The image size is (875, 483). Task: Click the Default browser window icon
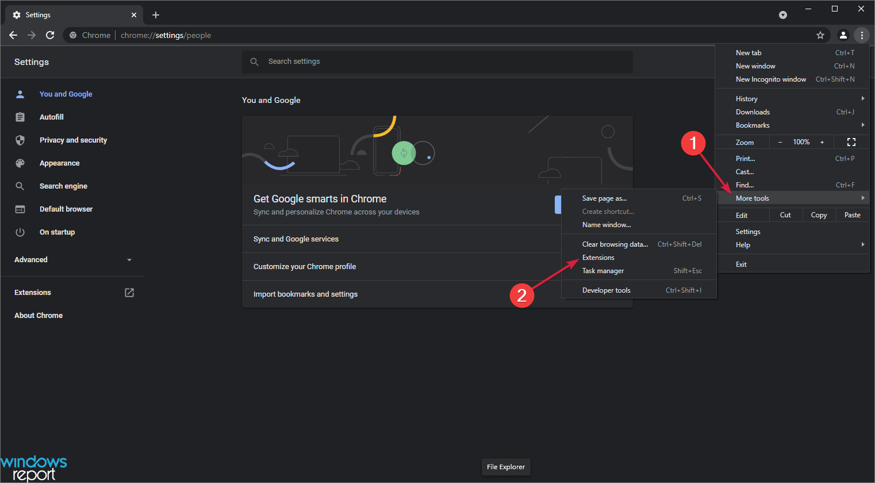coord(20,209)
